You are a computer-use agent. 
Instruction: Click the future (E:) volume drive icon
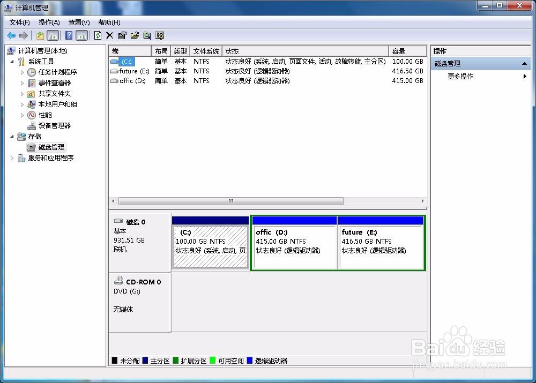(x=114, y=71)
